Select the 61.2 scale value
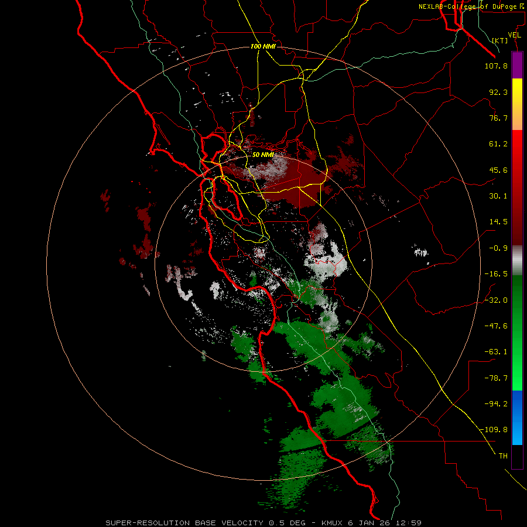 [x=498, y=144]
